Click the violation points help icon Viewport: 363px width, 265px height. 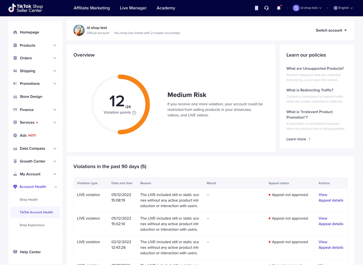tap(134, 113)
